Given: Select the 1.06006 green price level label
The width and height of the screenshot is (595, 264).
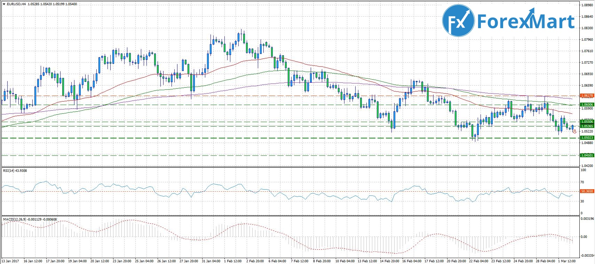Looking at the screenshot, I should 587,104.
